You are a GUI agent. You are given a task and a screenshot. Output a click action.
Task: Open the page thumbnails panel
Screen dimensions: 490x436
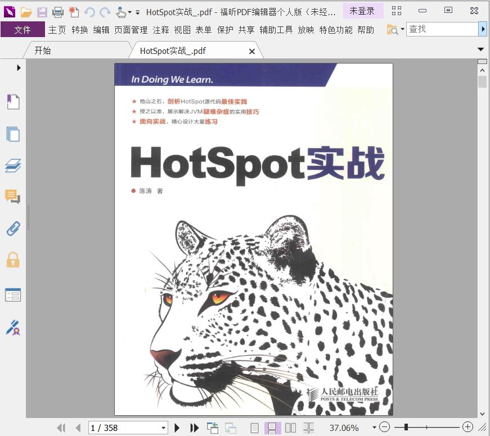tap(13, 134)
